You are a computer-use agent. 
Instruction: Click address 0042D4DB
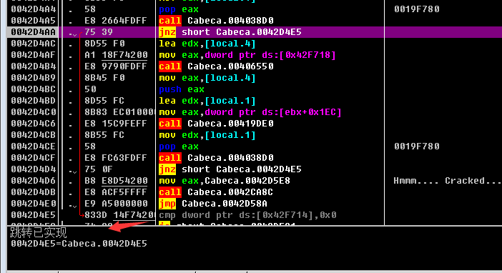(34, 192)
